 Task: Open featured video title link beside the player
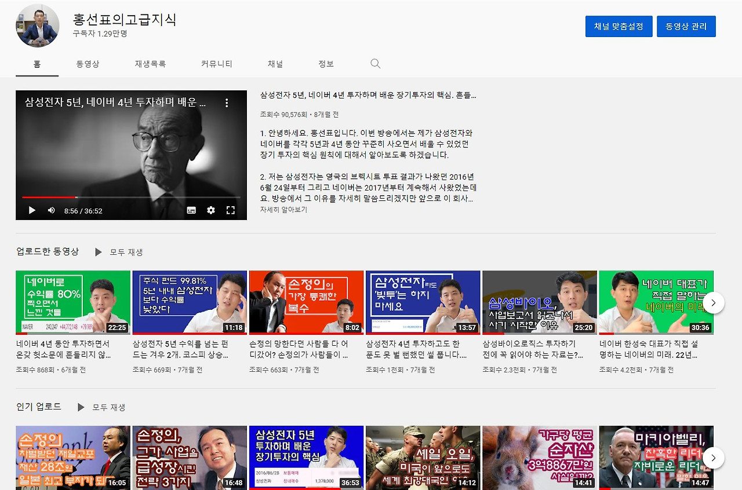pos(369,96)
